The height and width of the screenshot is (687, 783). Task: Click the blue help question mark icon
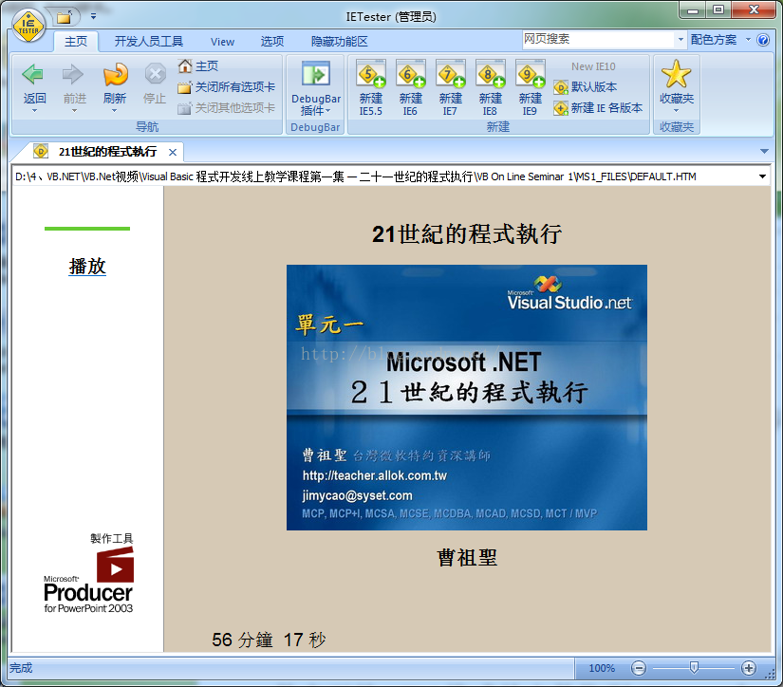point(763,40)
